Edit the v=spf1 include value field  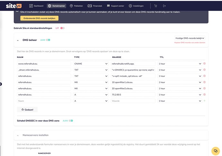point(133,76)
